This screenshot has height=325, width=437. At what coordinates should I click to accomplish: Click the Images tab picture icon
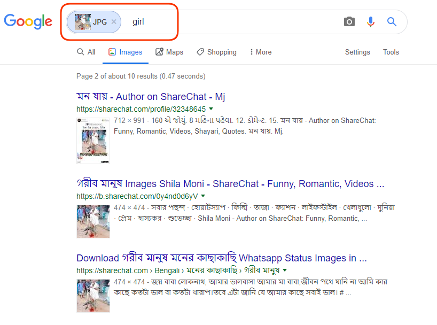pos(112,52)
